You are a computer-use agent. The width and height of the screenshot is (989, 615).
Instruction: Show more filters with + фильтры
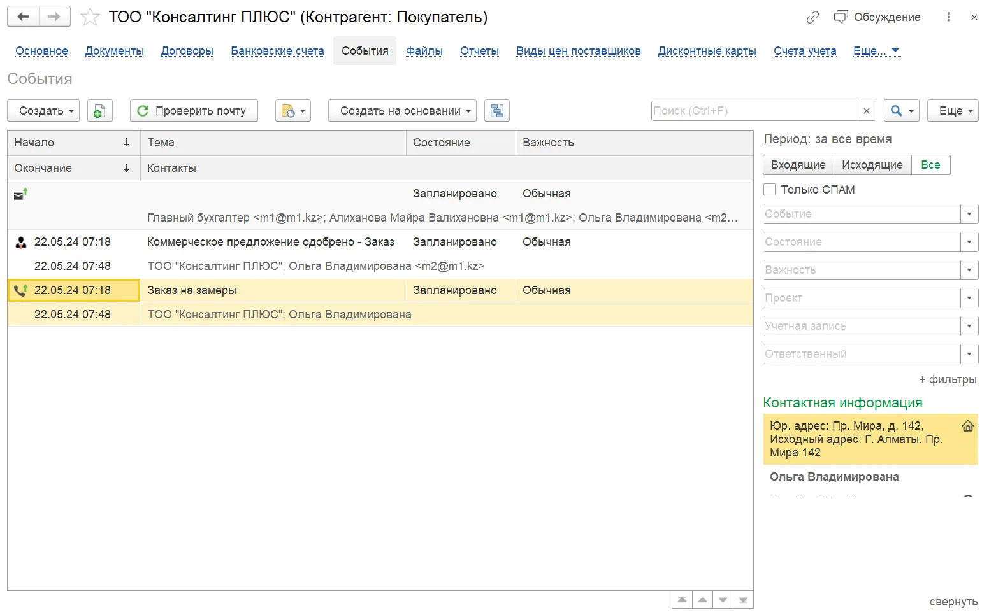tap(948, 379)
